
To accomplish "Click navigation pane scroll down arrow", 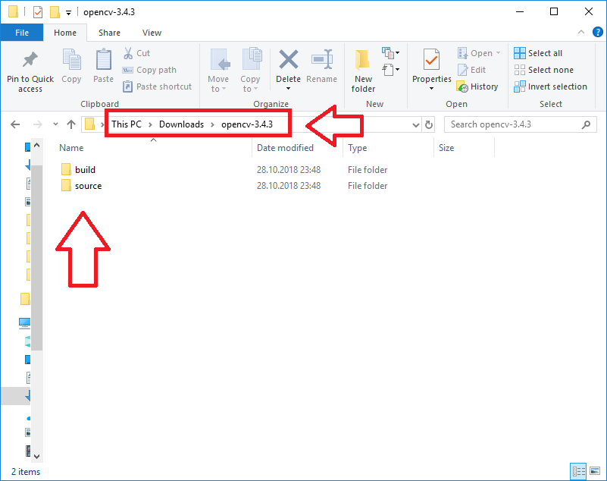I will pos(37,456).
